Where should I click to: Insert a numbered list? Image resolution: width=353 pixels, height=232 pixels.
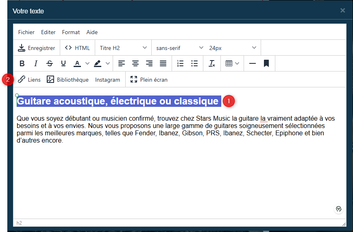point(180,63)
